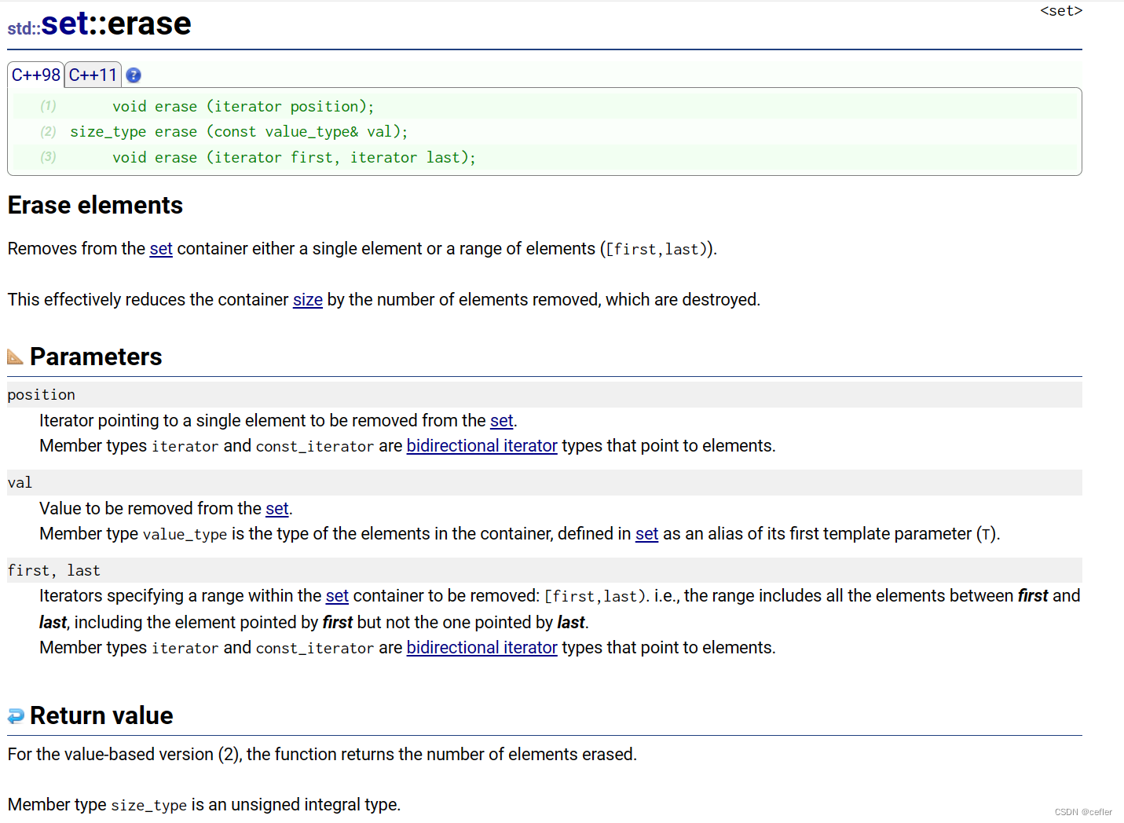1124x823 pixels.
Task: Switch to the C++98 tab
Action: tap(36, 75)
